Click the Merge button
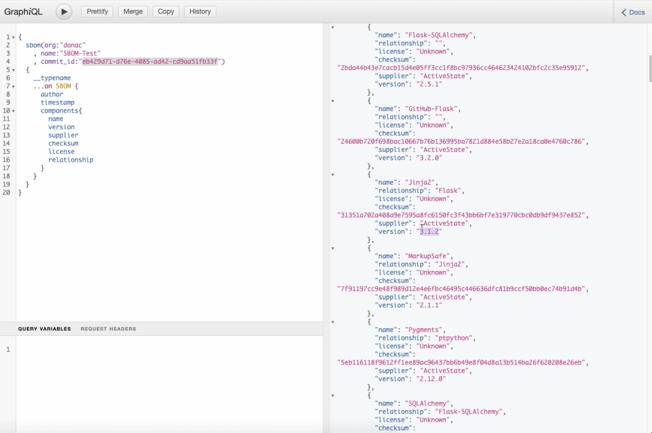Image resolution: width=652 pixels, height=433 pixels. point(133,12)
